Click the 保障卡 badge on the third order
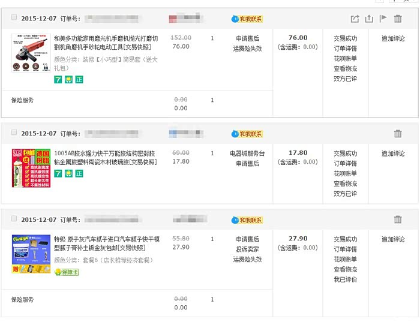This screenshot has width=420, height=322. (x=67, y=272)
